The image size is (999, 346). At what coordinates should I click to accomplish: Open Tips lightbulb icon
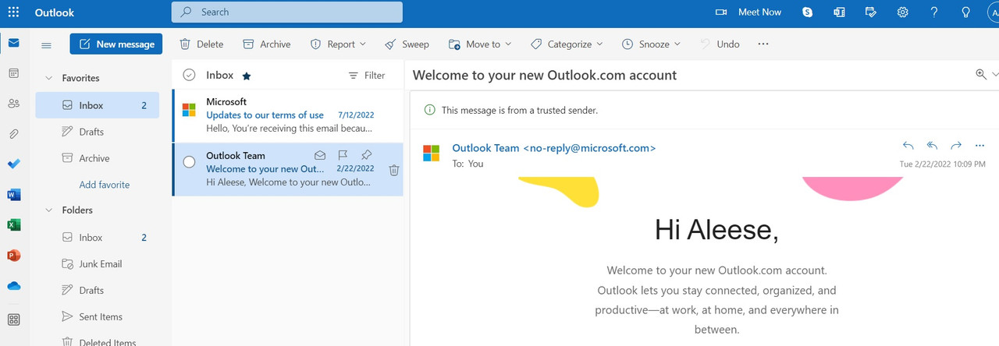(965, 12)
